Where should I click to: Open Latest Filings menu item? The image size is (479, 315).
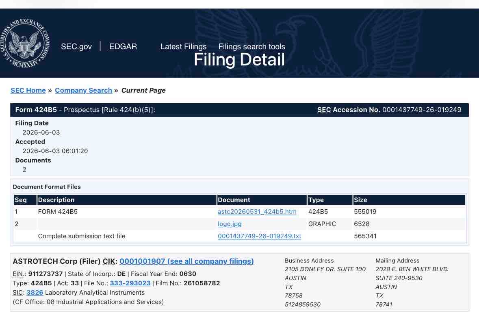[183, 46]
